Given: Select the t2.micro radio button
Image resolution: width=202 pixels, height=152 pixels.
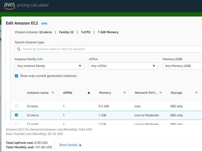Looking at the screenshot, I should click(x=16, y=115).
